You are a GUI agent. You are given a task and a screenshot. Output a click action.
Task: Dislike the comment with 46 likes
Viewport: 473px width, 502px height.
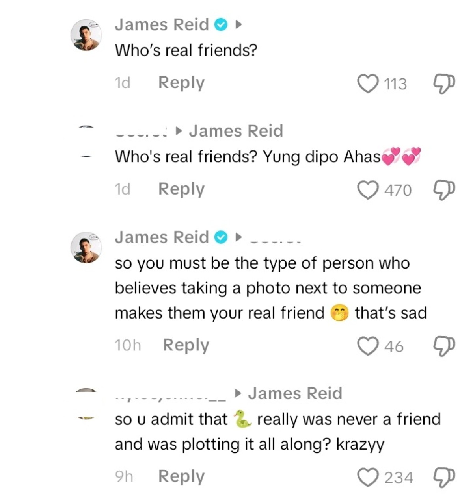click(444, 346)
